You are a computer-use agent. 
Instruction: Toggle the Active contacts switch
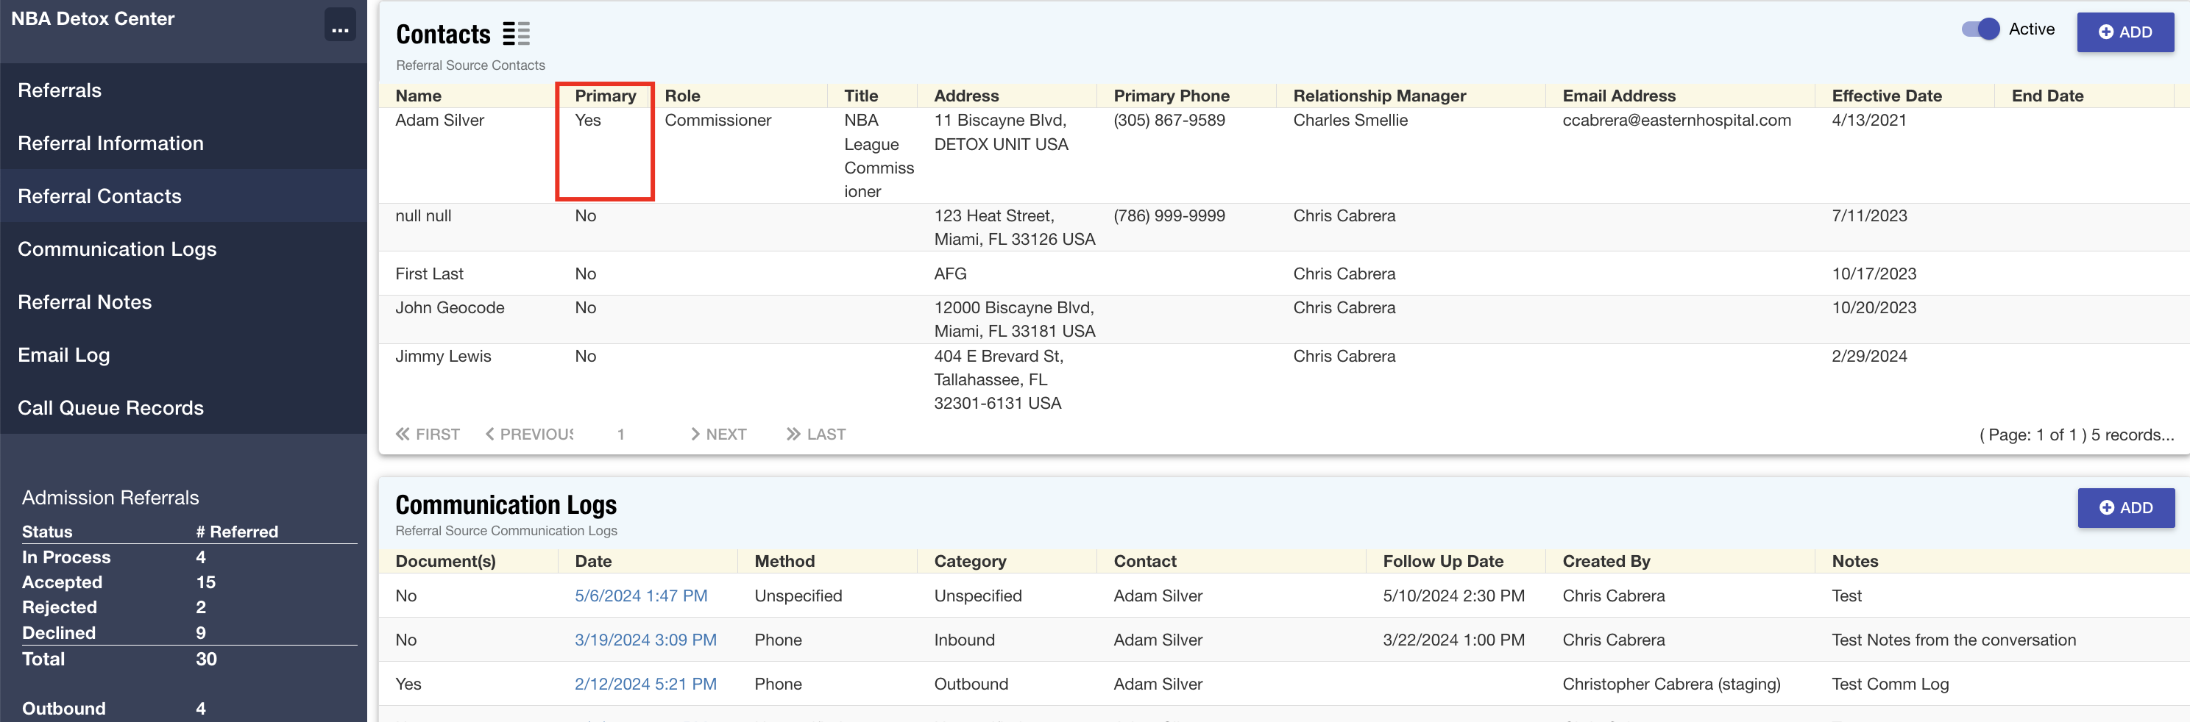[x=1980, y=29]
